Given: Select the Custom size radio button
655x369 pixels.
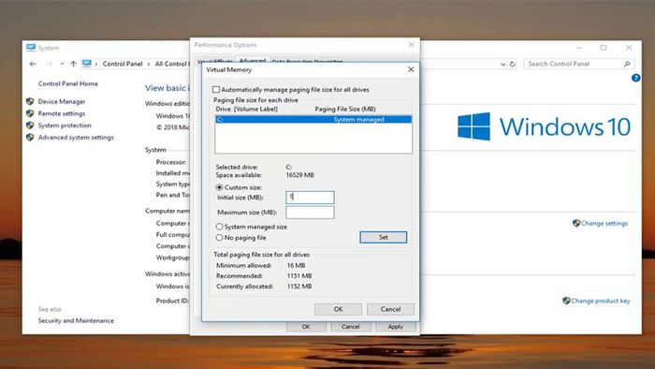Looking at the screenshot, I should pyautogui.click(x=219, y=187).
